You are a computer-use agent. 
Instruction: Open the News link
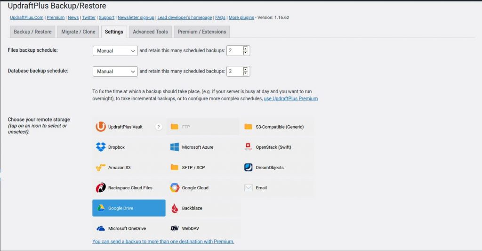tap(73, 17)
